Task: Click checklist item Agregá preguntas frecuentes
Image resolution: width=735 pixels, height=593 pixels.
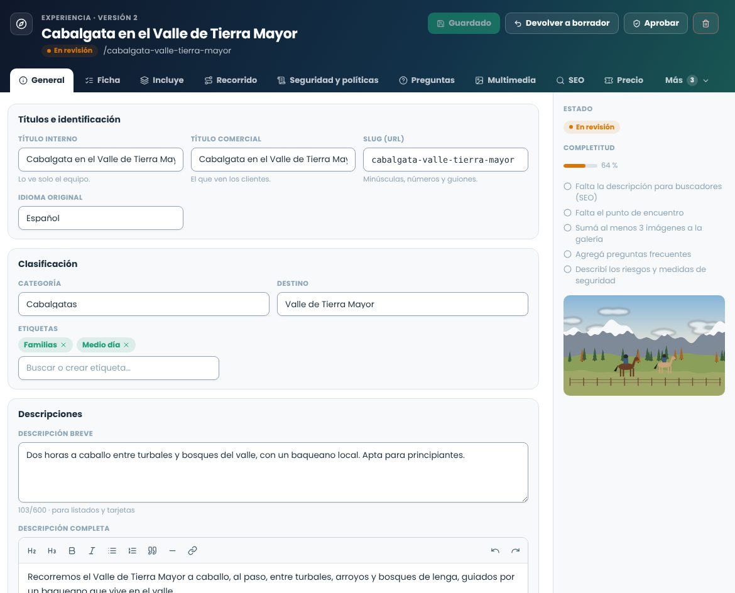Action: tap(627, 254)
